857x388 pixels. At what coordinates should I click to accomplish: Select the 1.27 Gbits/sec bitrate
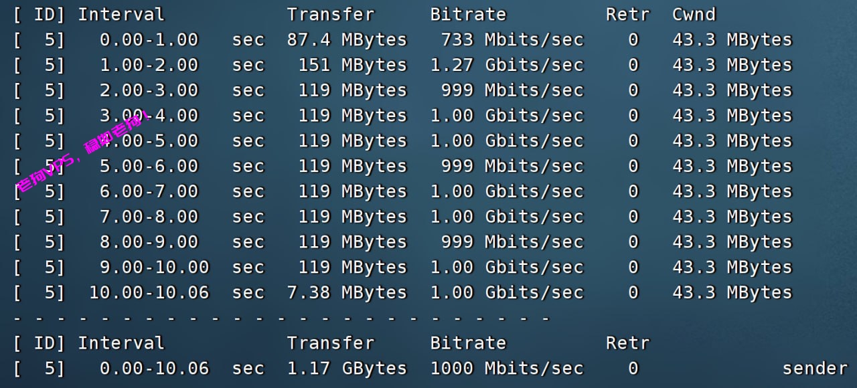[507, 66]
